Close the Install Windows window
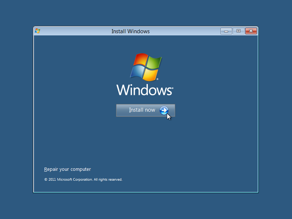Image resolution: width=292 pixels, height=219 pixels. (x=251, y=31)
